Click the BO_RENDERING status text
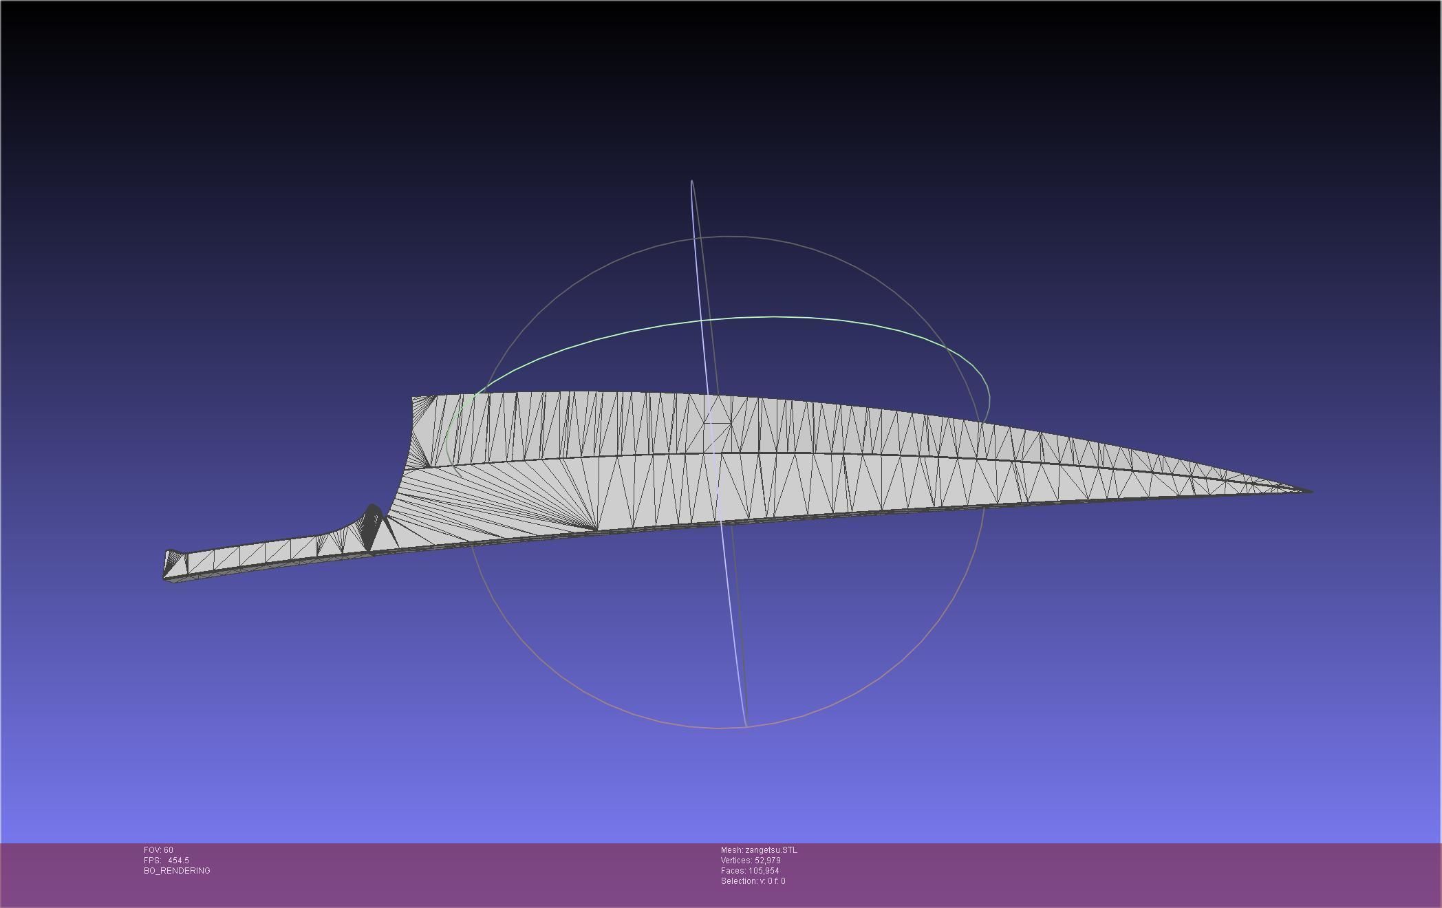The width and height of the screenshot is (1442, 908). click(177, 871)
